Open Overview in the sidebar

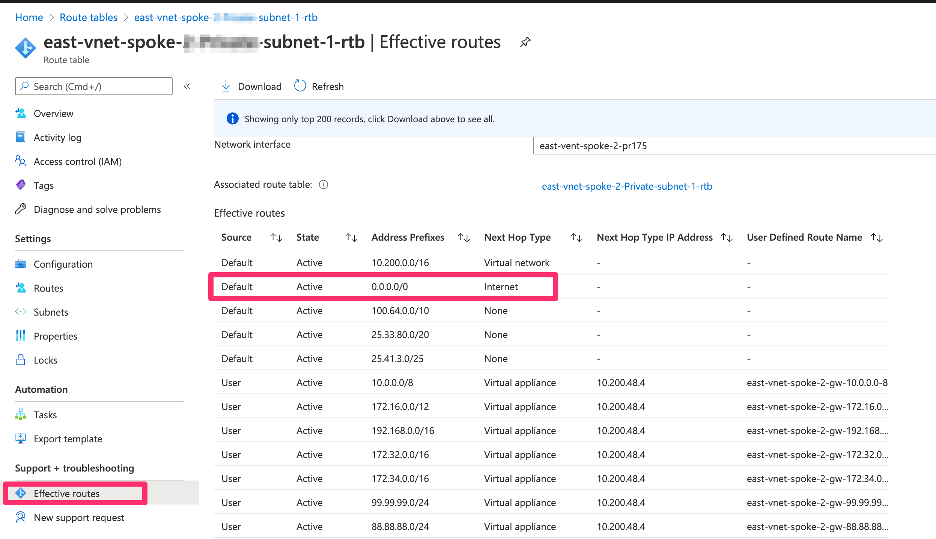(53, 113)
